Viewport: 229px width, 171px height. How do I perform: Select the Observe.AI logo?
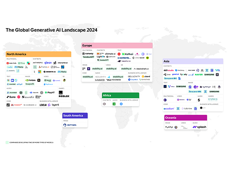point(50,72)
